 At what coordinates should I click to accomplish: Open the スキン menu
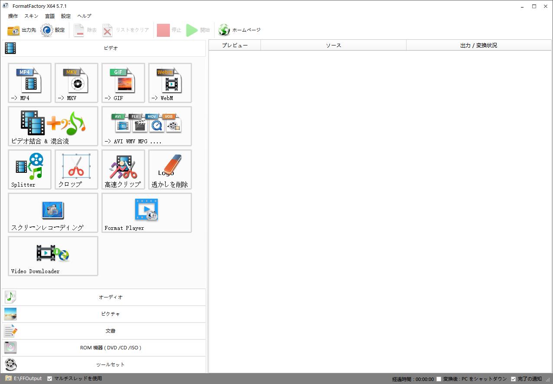[x=31, y=16]
